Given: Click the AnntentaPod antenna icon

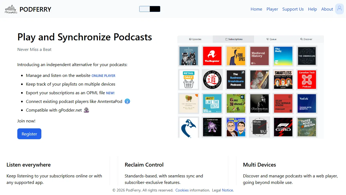Looking at the screenshot, I should [x=127, y=101].
